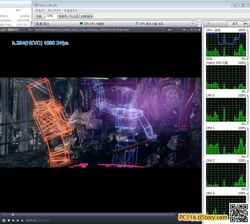Close the video player window
This screenshot has height=224, width=250.
click(x=199, y=30)
